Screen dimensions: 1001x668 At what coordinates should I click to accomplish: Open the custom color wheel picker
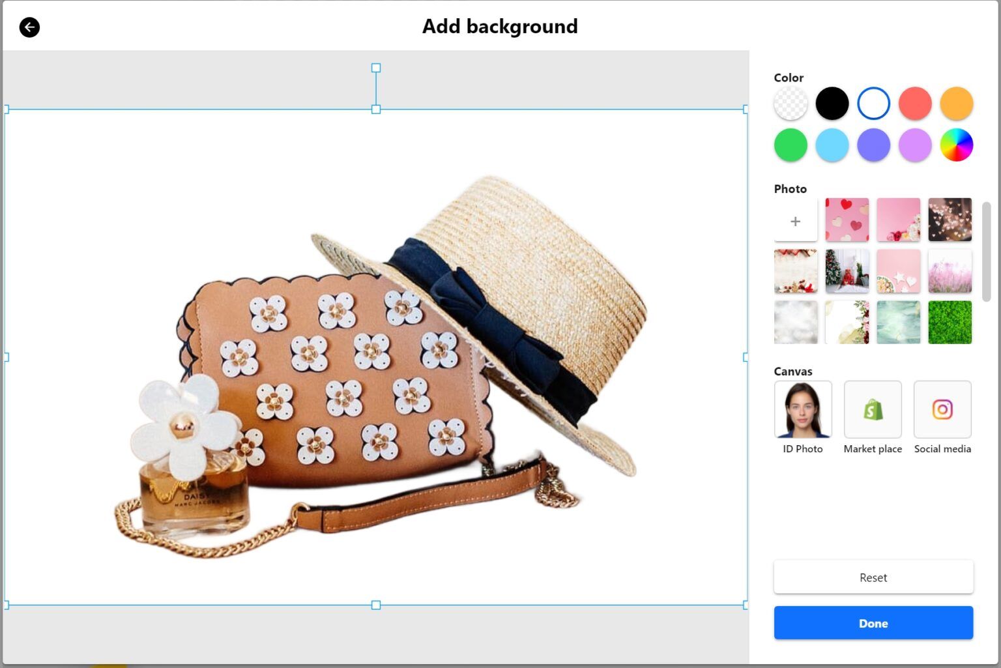[956, 145]
